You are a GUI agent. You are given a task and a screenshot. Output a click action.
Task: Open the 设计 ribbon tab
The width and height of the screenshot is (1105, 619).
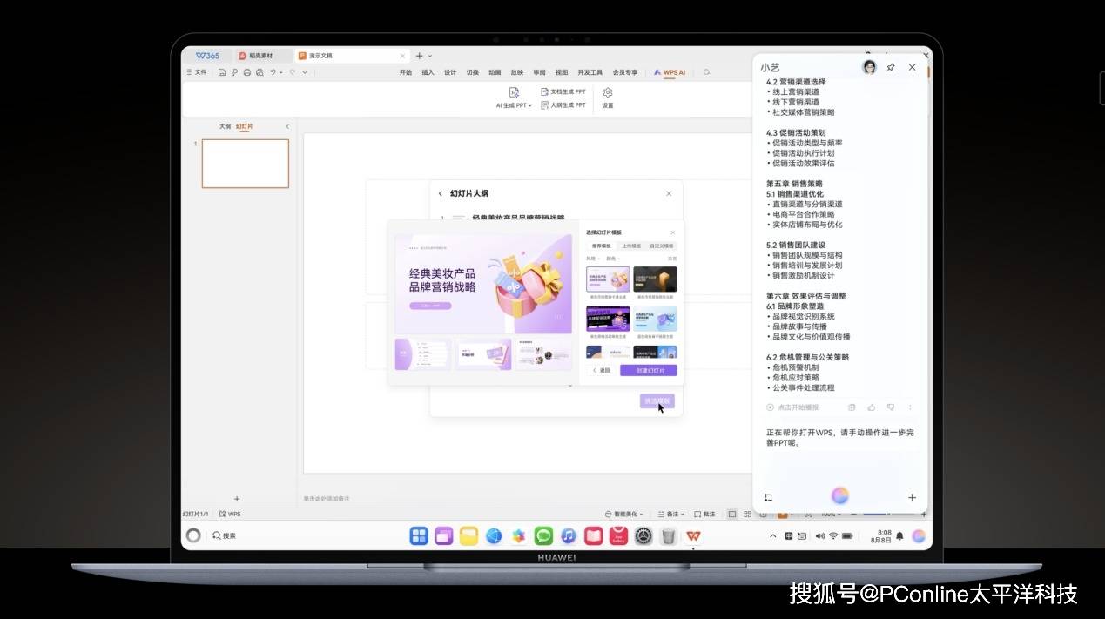coord(450,72)
